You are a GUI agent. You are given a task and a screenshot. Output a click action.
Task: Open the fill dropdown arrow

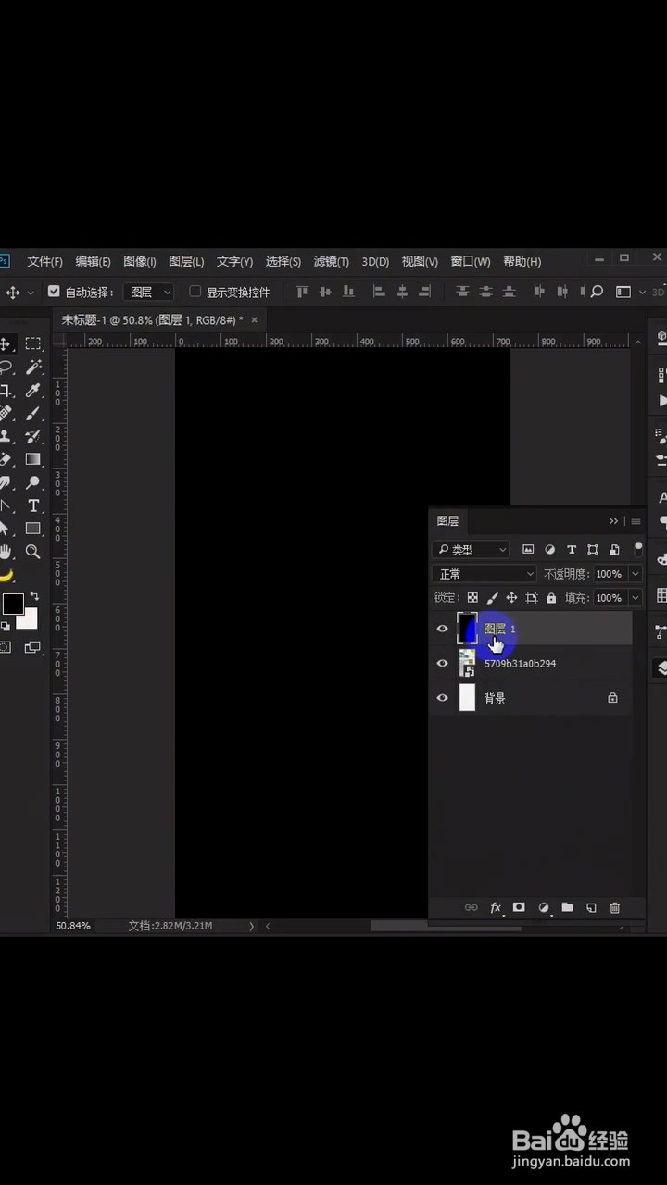click(636, 598)
